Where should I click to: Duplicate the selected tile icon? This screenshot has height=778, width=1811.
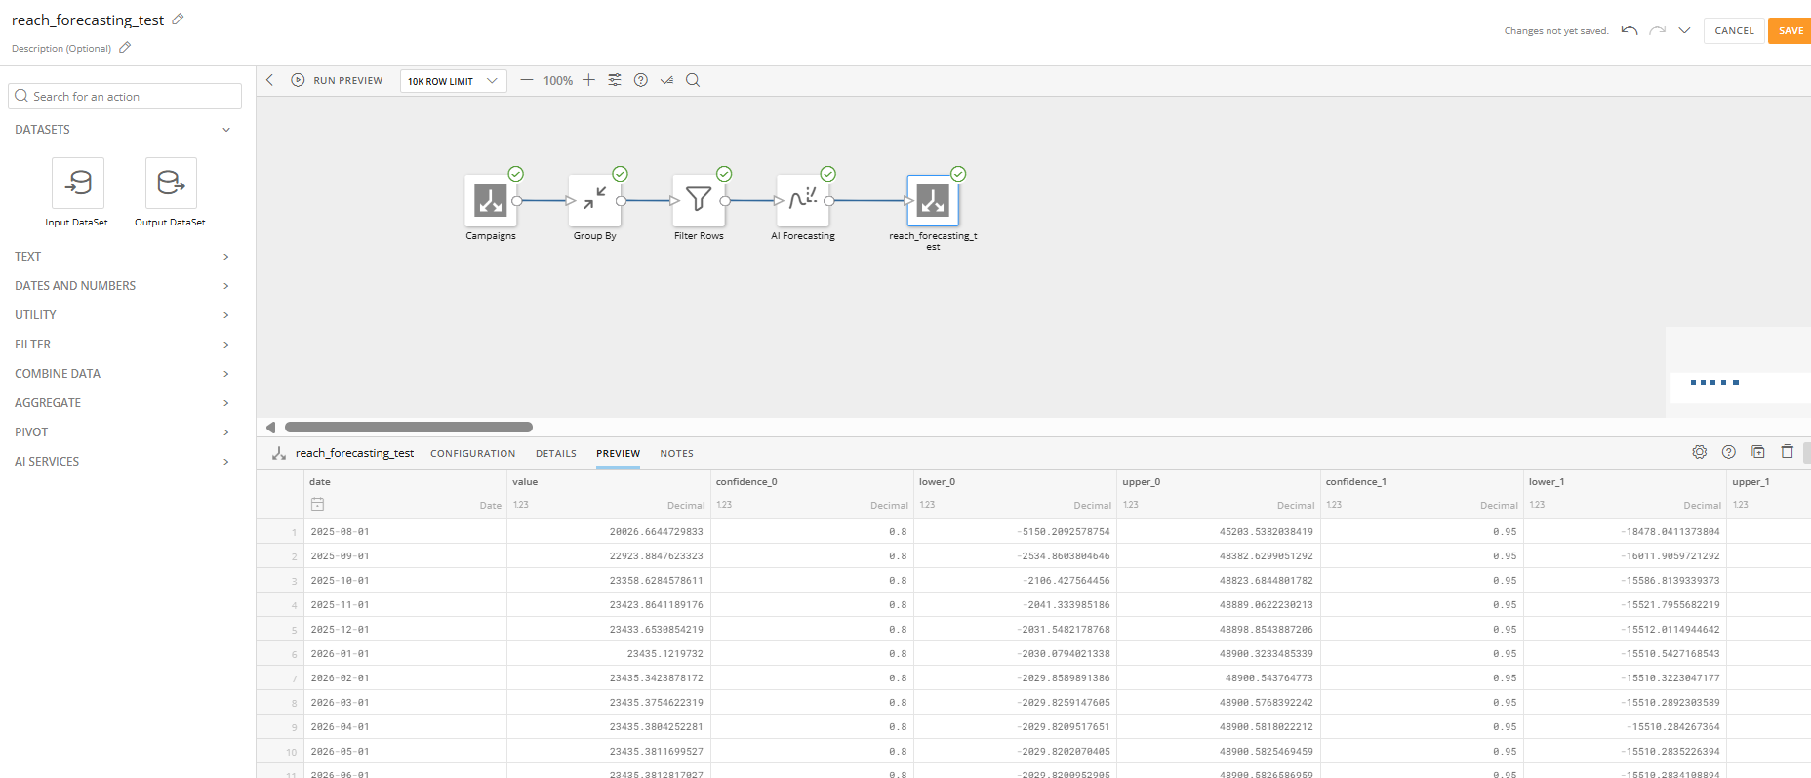(1758, 452)
